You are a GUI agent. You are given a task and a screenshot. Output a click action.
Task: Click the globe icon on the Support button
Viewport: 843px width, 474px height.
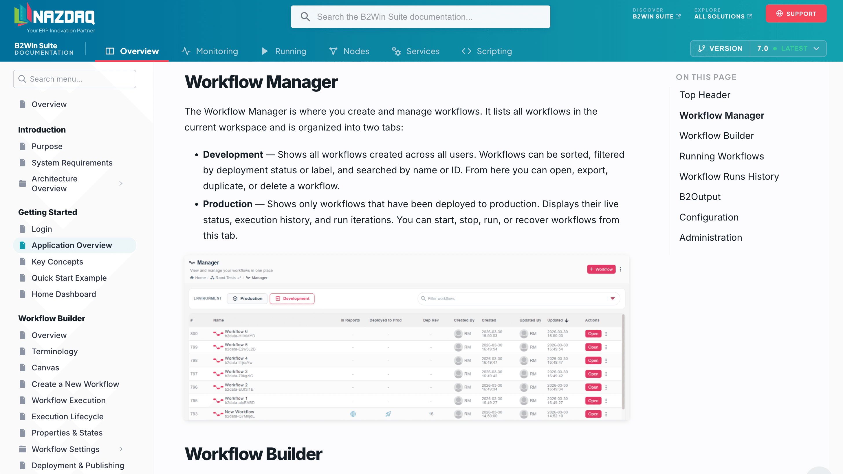click(780, 13)
